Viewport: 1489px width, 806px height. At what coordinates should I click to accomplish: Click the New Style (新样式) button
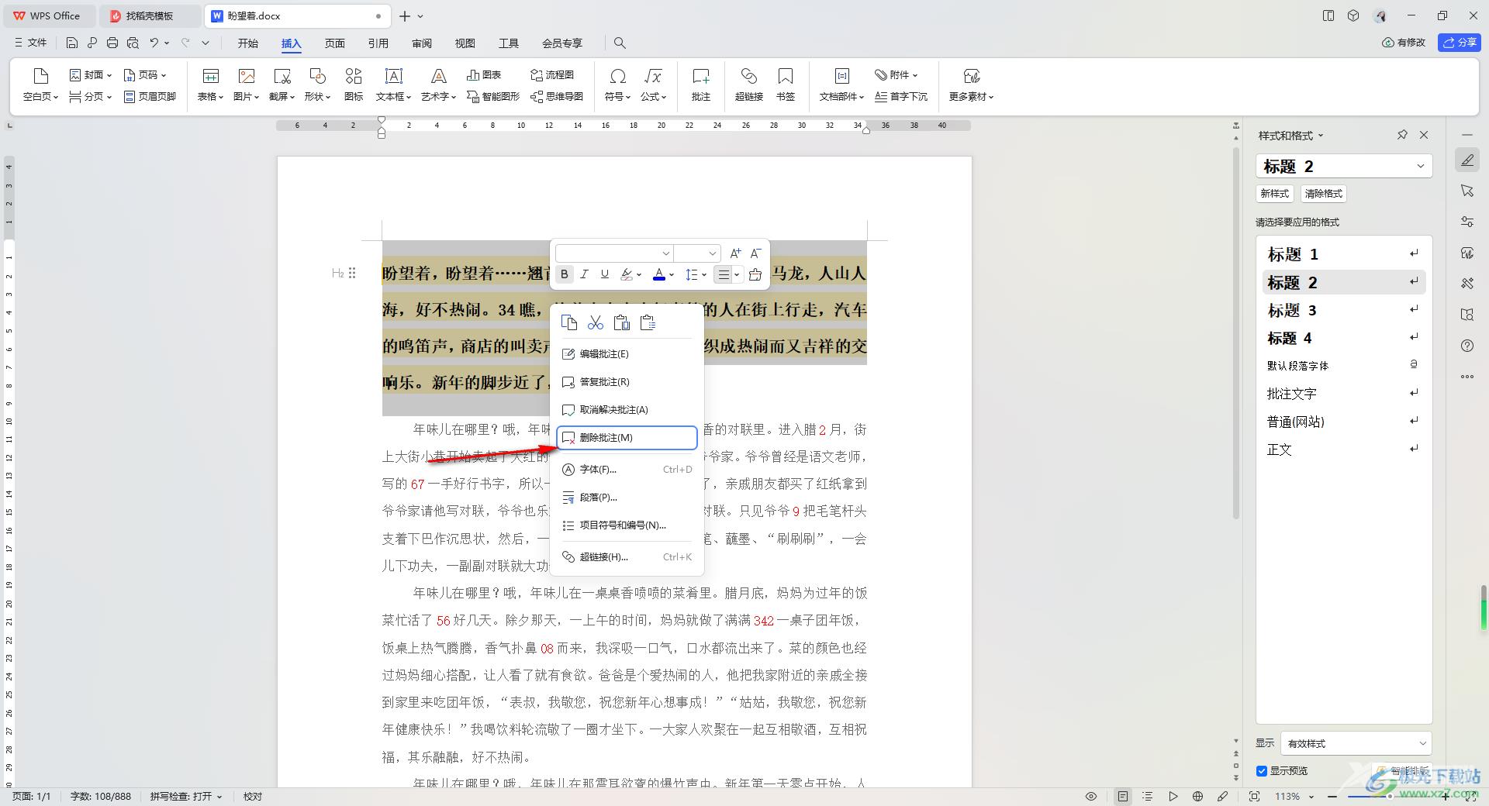[1275, 194]
